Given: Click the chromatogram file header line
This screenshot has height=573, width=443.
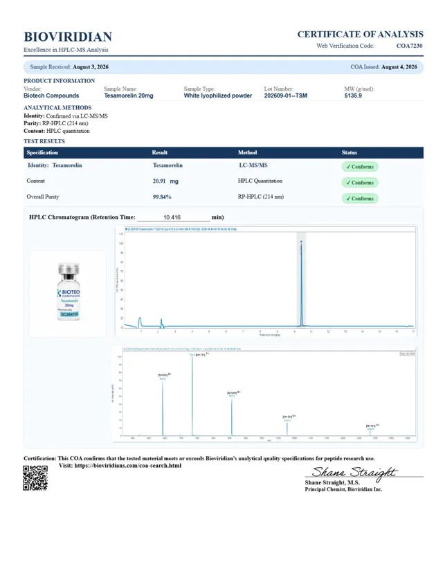Looking at the screenshot, I should [181, 229].
